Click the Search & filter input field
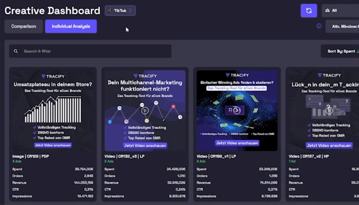The height and width of the screenshot is (205, 359). 90,51
